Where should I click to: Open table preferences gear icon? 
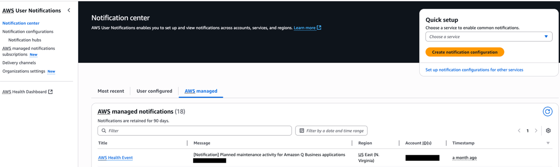548,131
